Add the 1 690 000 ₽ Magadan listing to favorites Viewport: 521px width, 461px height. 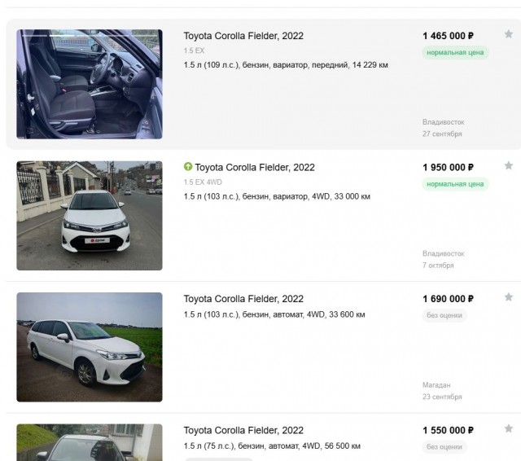(508, 296)
